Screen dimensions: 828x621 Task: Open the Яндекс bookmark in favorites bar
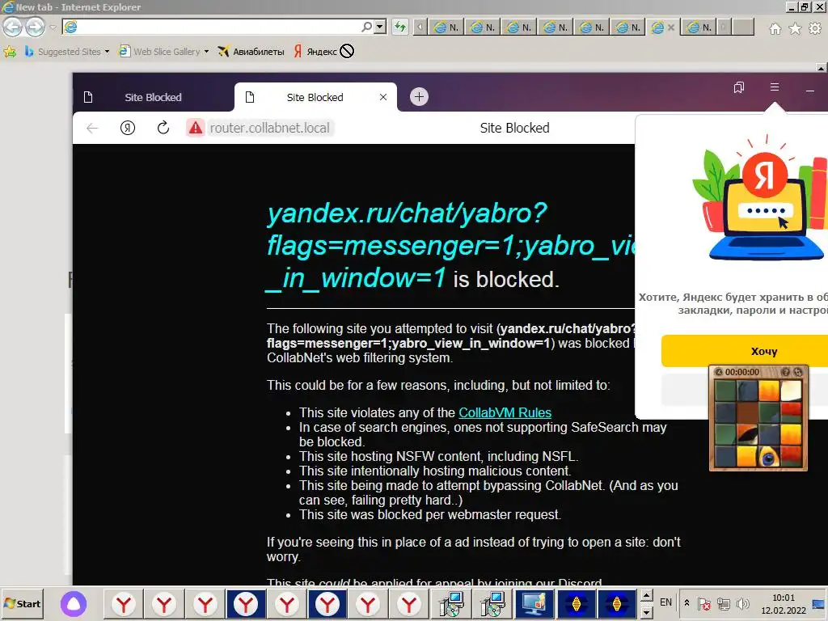tap(315, 51)
